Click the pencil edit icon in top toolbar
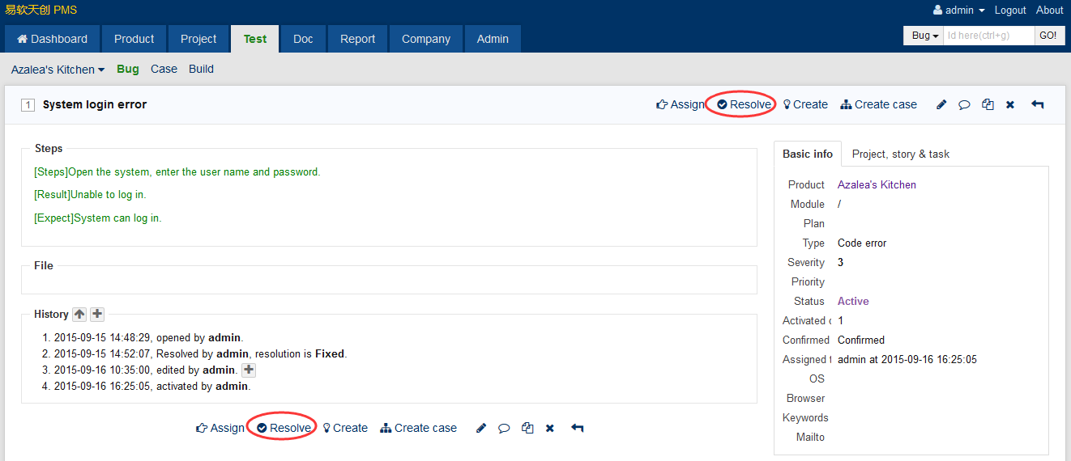The height and width of the screenshot is (461, 1071). pyautogui.click(x=941, y=104)
